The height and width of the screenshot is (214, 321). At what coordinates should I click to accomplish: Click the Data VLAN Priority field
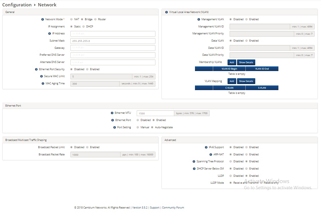(262, 55)
